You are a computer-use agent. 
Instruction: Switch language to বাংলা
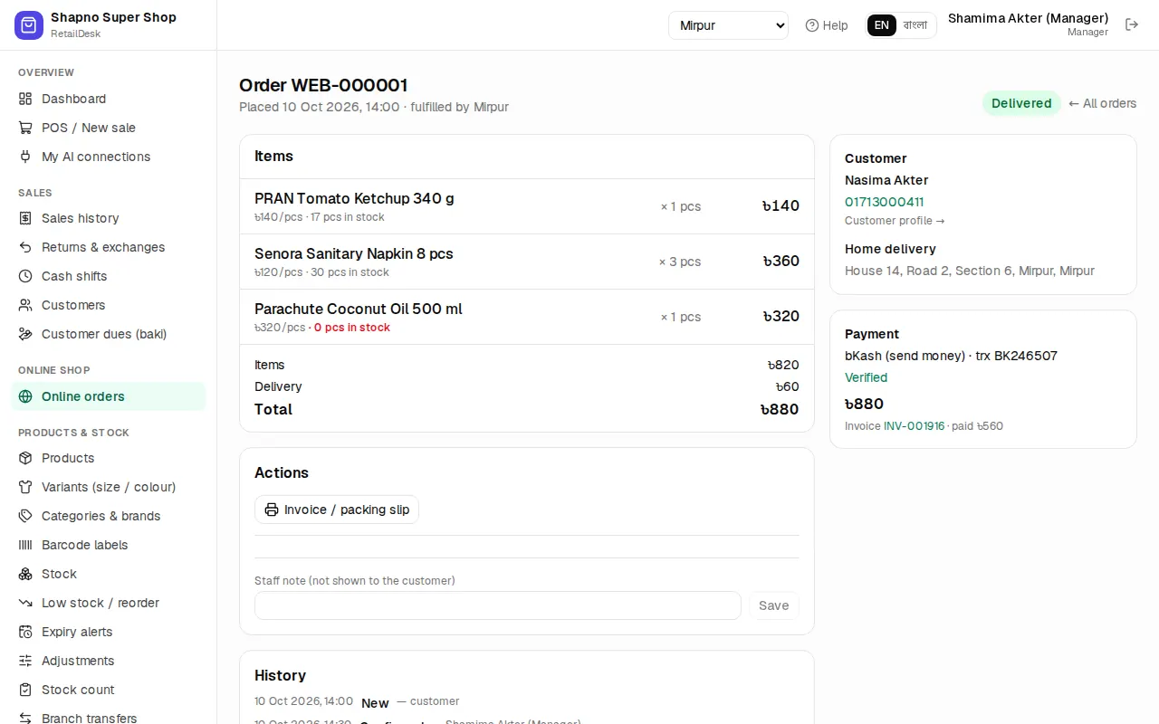(x=915, y=25)
